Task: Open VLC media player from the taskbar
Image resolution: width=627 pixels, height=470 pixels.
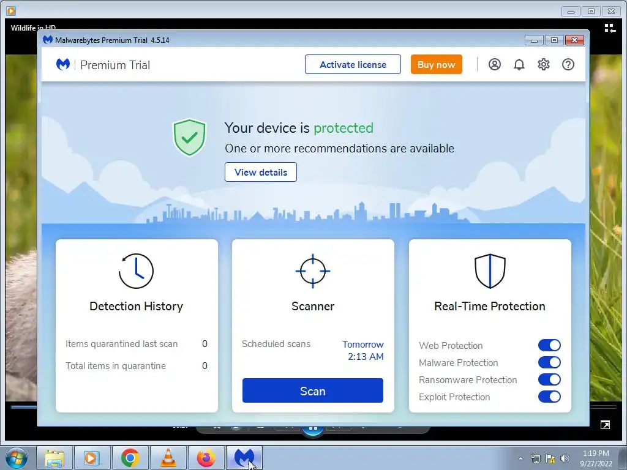Action: (168, 458)
